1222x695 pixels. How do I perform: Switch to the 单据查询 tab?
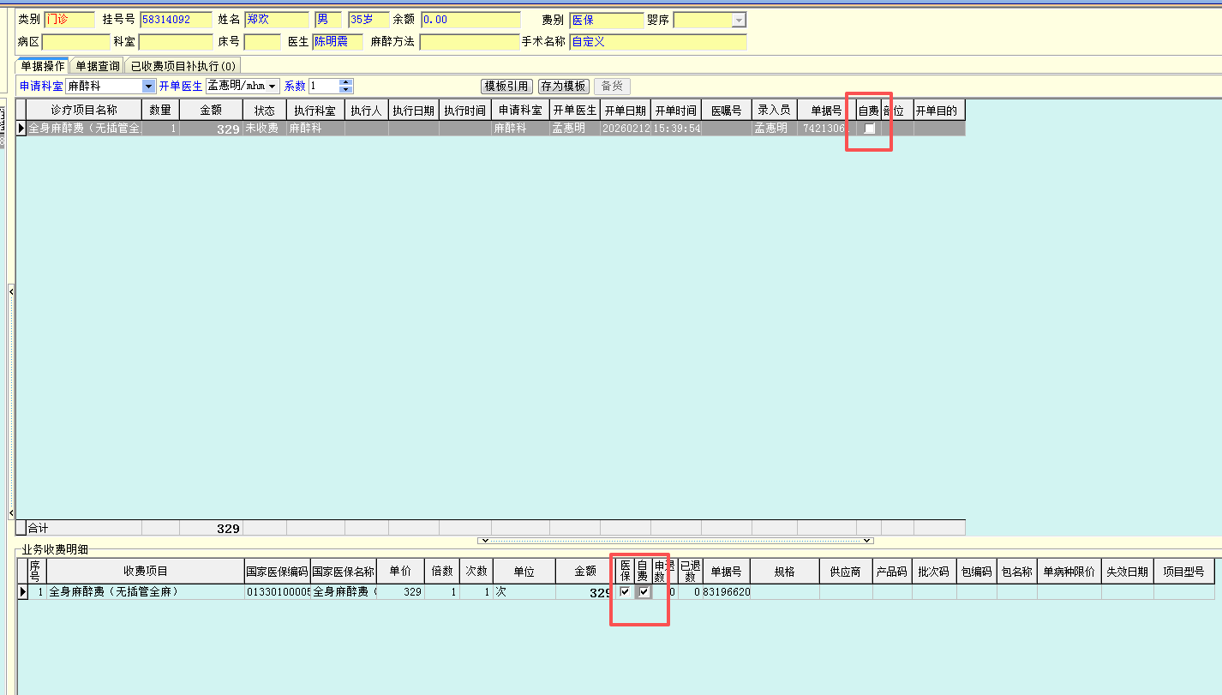(98, 66)
